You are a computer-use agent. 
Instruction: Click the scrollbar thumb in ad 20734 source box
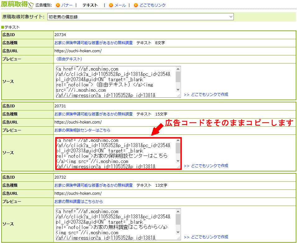pos(178,77)
